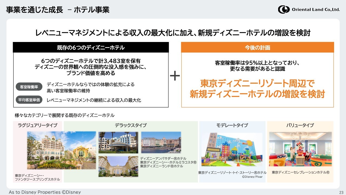Viewport: 346px width, 195px height.
Task: Select the 平均客室単価 pill label
Action: tap(29, 100)
